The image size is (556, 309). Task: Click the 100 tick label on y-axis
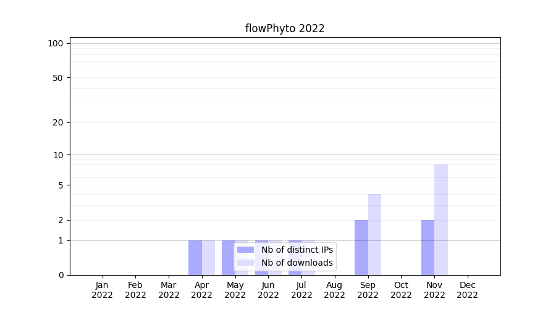[56, 43]
